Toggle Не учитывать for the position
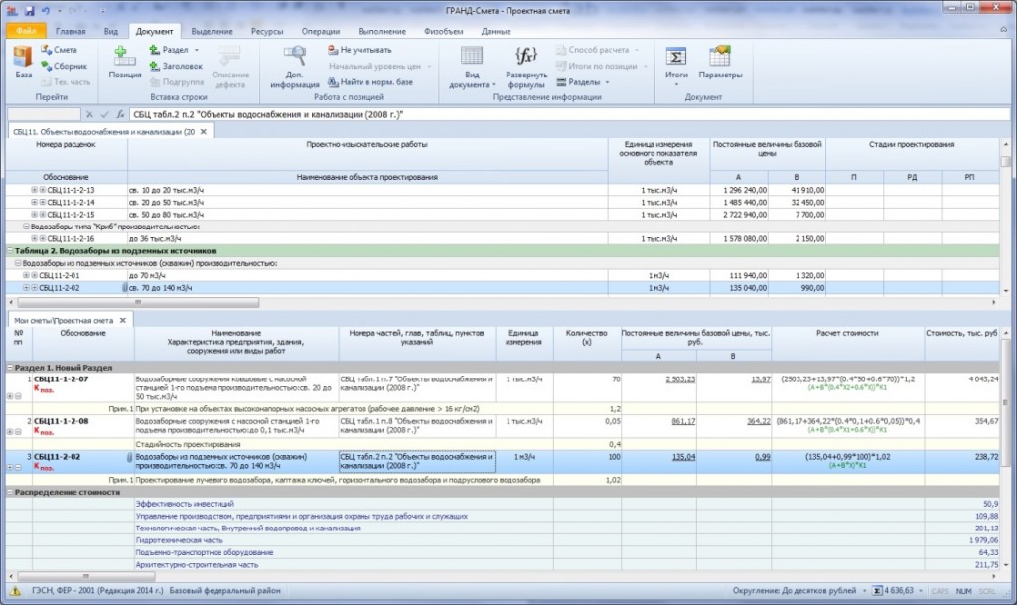The image size is (1017, 605). click(360, 50)
